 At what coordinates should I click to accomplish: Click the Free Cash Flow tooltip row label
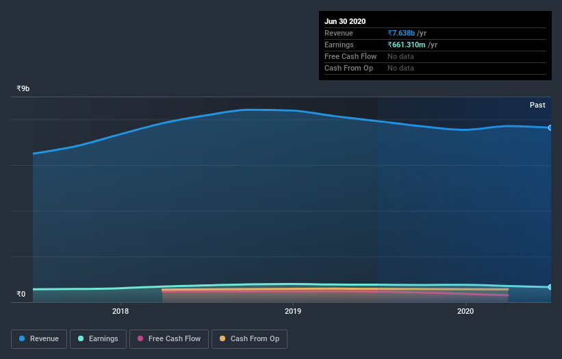pyautogui.click(x=350, y=56)
